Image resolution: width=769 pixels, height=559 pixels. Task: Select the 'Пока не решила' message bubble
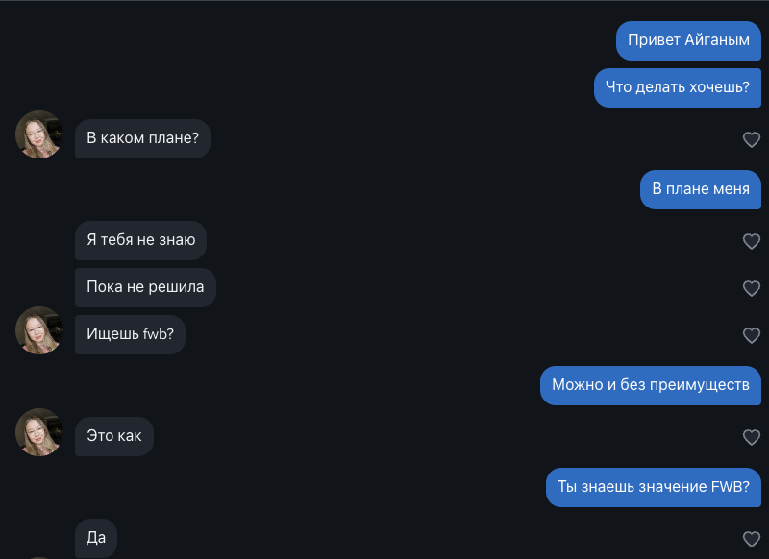pyautogui.click(x=145, y=287)
